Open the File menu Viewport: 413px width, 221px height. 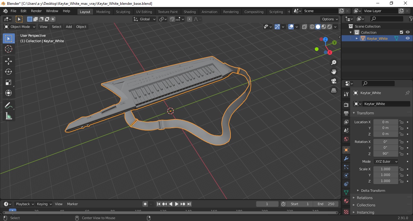tap(13, 11)
